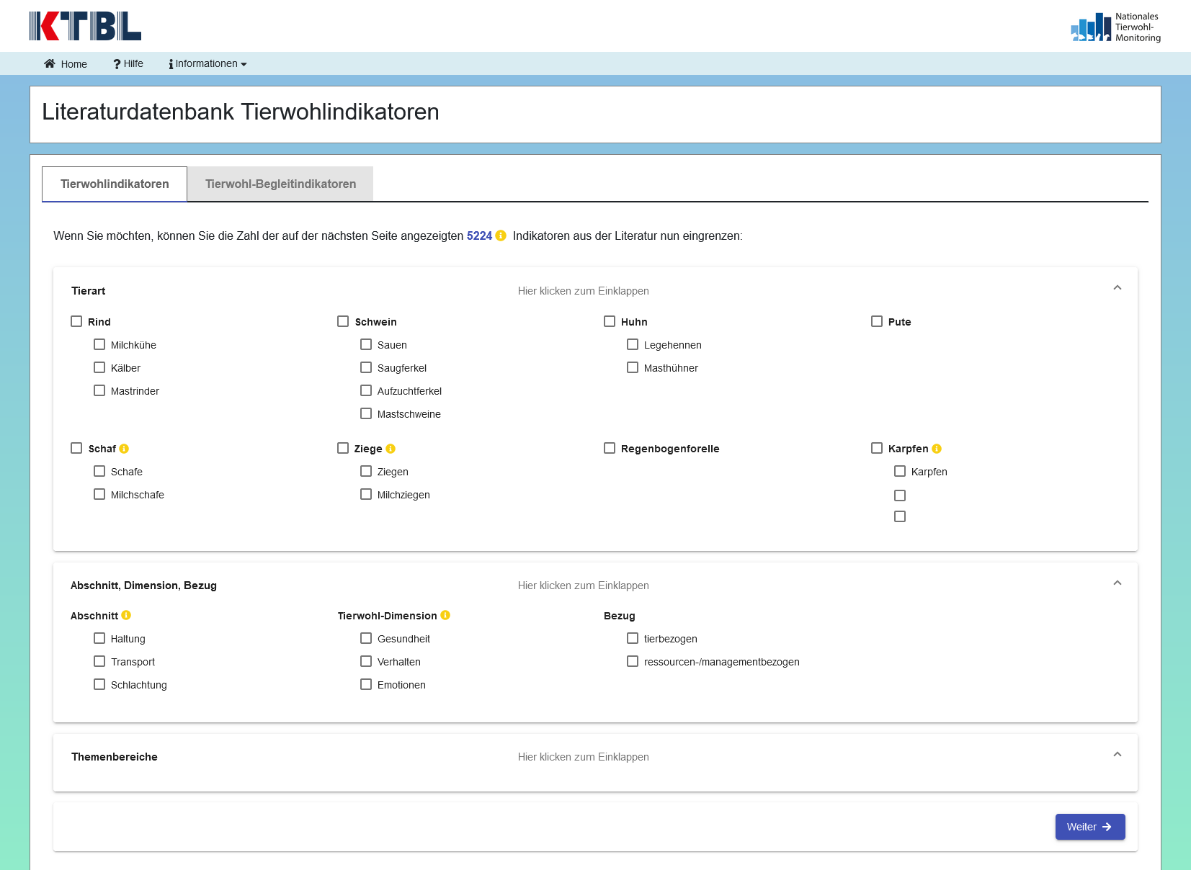Collapse the Tierart section chevron
This screenshot has width=1191, height=870.
(x=1117, y=288)
